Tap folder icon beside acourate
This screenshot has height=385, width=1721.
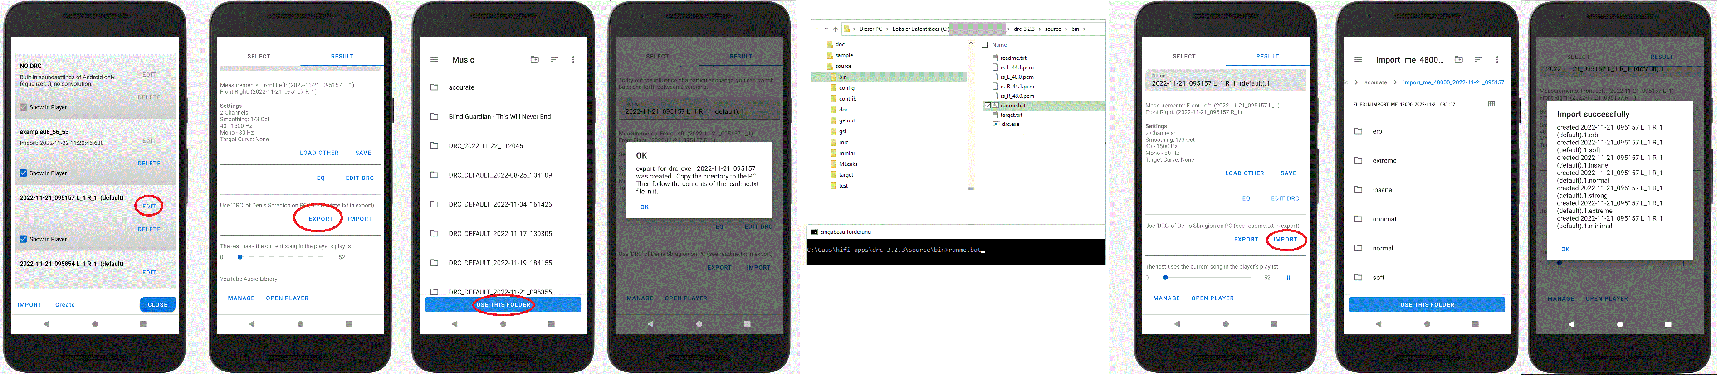tap(434, 87)
